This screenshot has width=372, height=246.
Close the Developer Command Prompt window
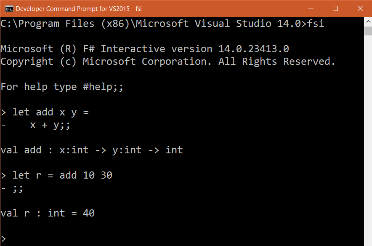coord(359,8)
